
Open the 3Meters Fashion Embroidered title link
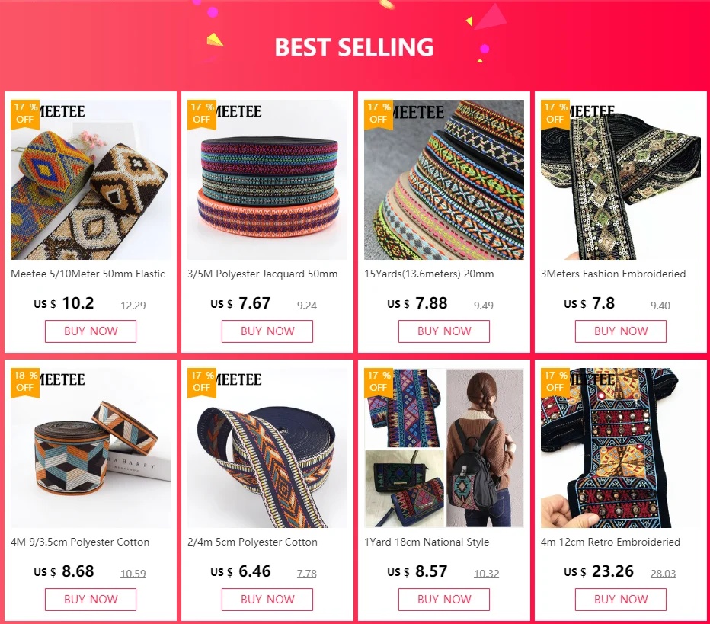pos(613,274)
